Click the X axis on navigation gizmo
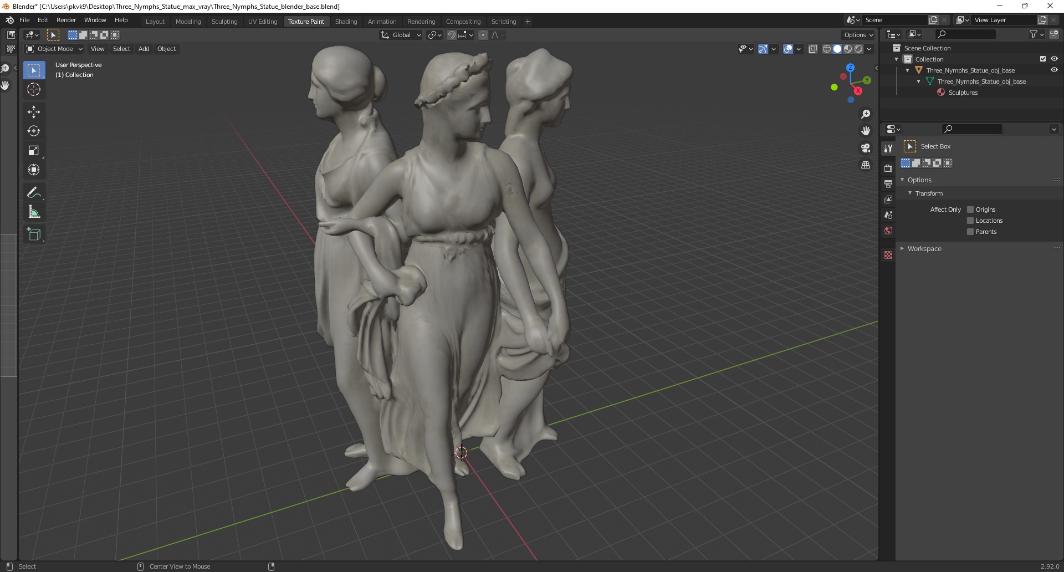 point(858,91)
